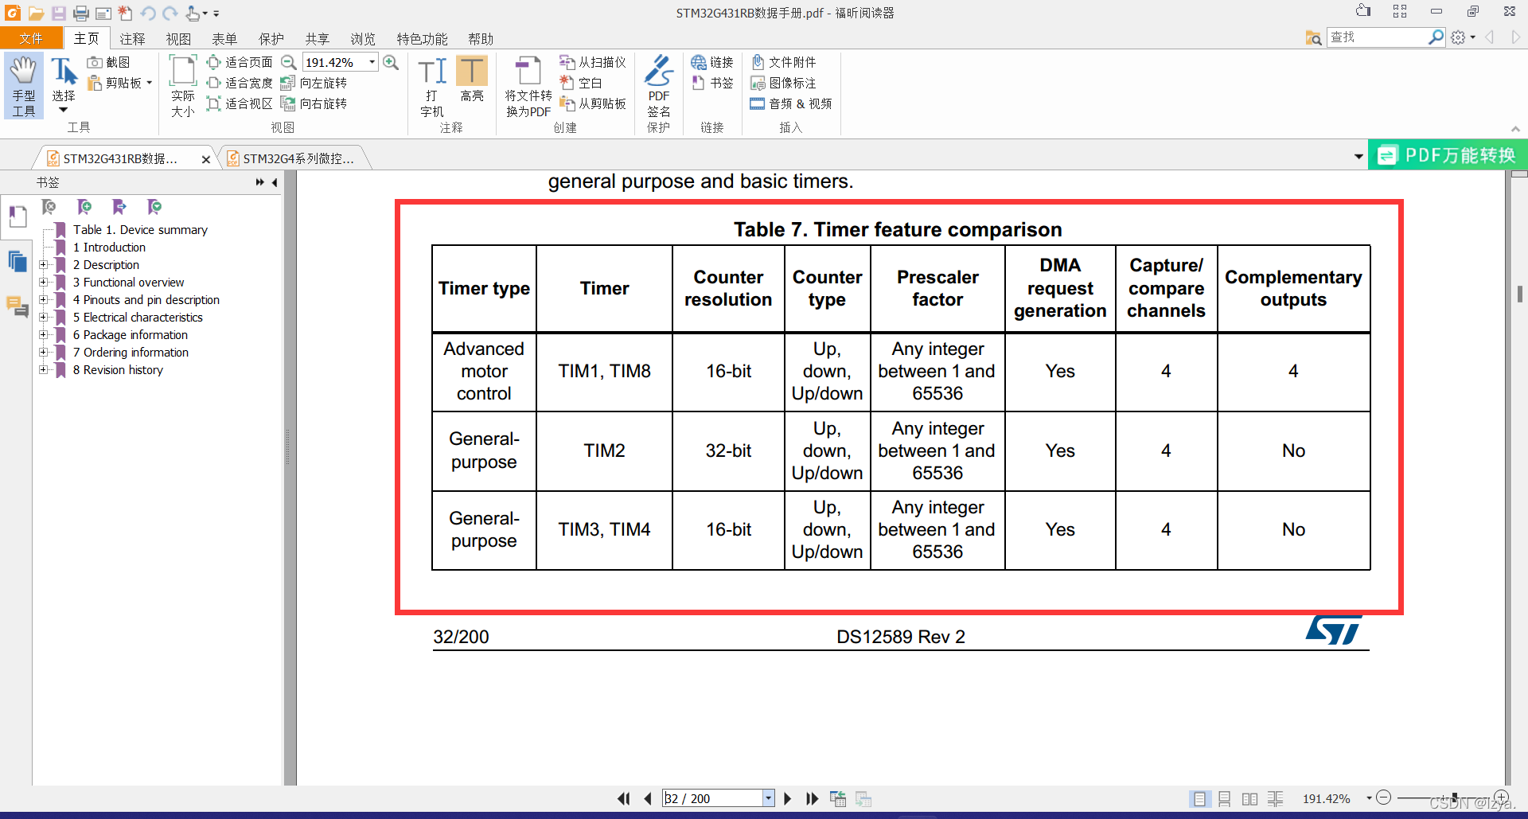Switch to facing pages view mode

tap(1250, 798)
